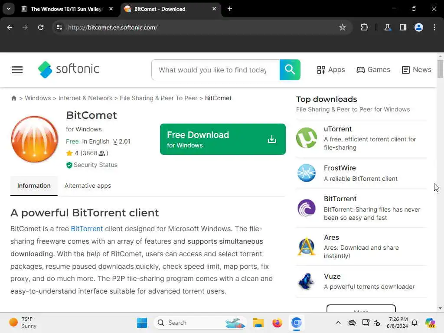Screen dimensions: 444x333
Task: Open Chrome three-dot menu
Action: [x=434, y=27]
